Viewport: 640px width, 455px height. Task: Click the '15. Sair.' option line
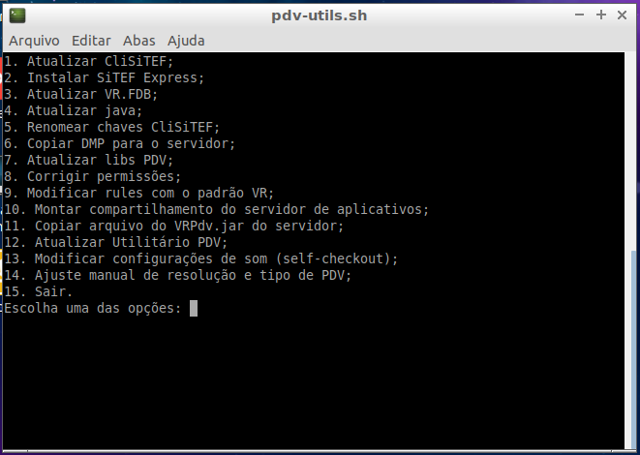pyautogui.click(x=39, y=292)
